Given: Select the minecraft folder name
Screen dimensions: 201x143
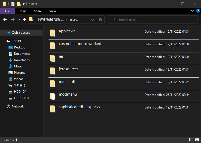Looking at the screenshot, I should coord(67,82).
